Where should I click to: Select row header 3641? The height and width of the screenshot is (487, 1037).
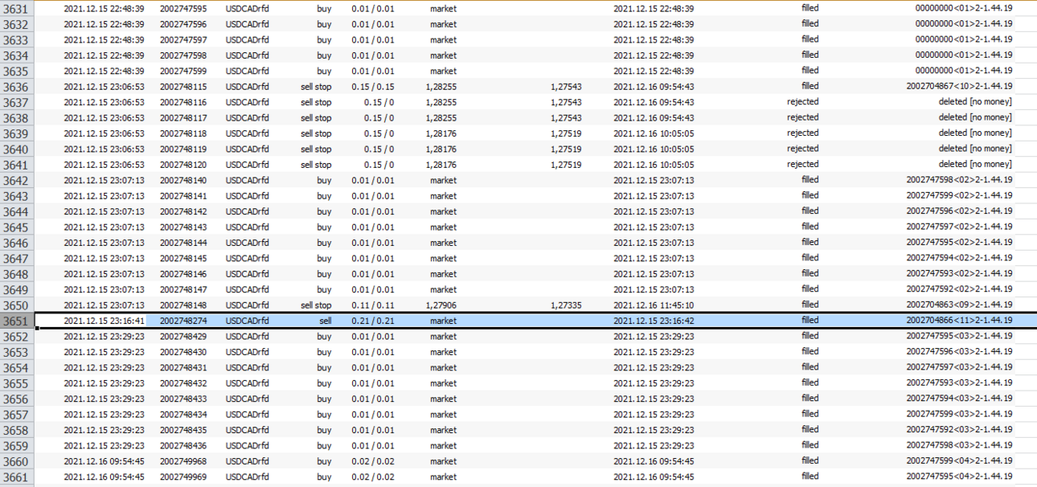[x=16, y=165]
